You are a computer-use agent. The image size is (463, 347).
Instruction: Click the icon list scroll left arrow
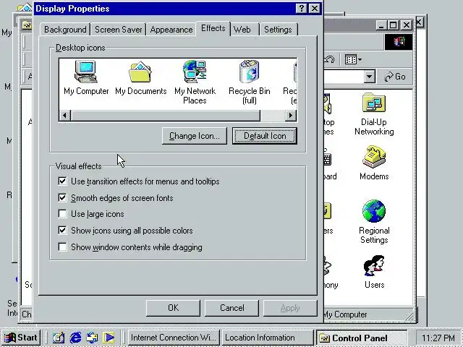pos(64,116)
